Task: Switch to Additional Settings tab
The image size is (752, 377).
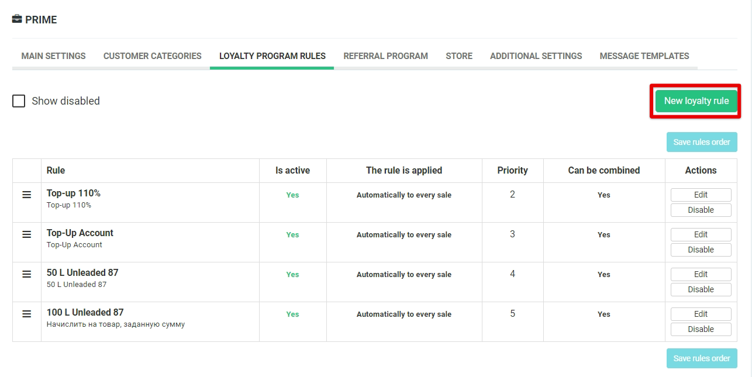Action: [536, 56]
